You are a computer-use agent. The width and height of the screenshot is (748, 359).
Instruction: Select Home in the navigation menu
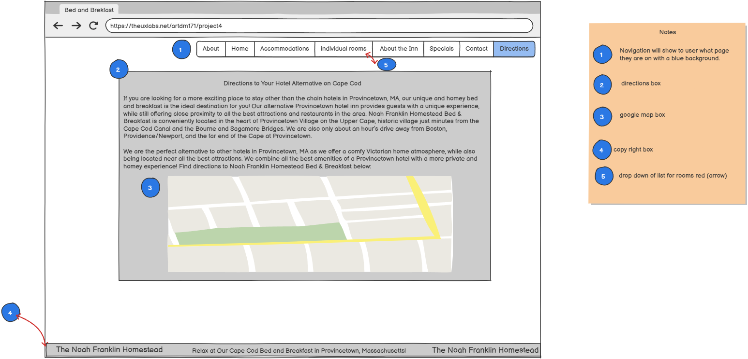pos(239,49)
